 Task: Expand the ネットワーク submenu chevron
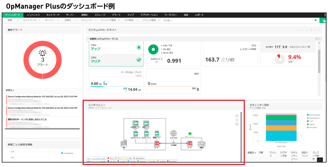point(40,20)
